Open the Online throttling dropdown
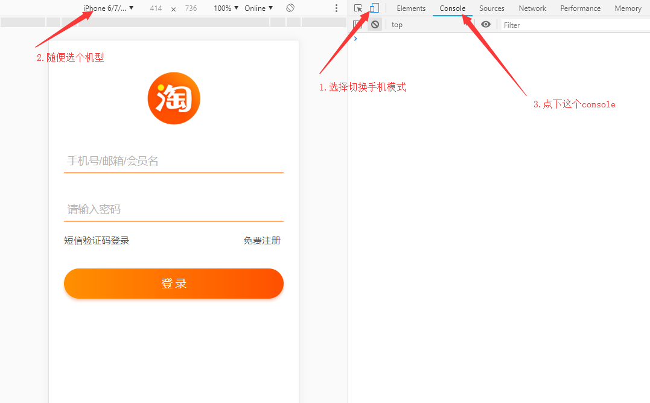The width and height of the screenshot is (650, 403). tap(259, 8)
